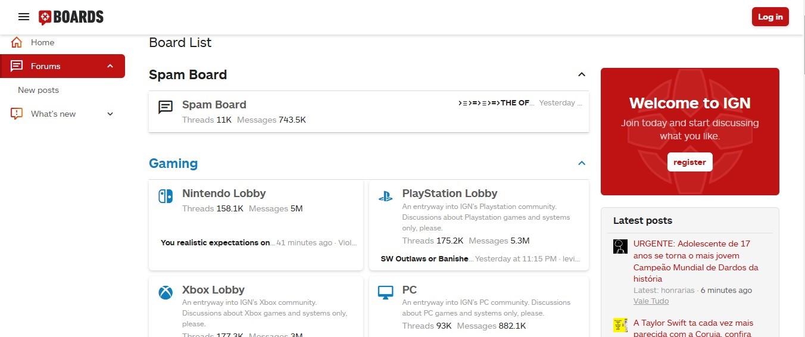Collapse the Spam Board category
The height and width of the screenshot is (337, 805).
point(582,74)
